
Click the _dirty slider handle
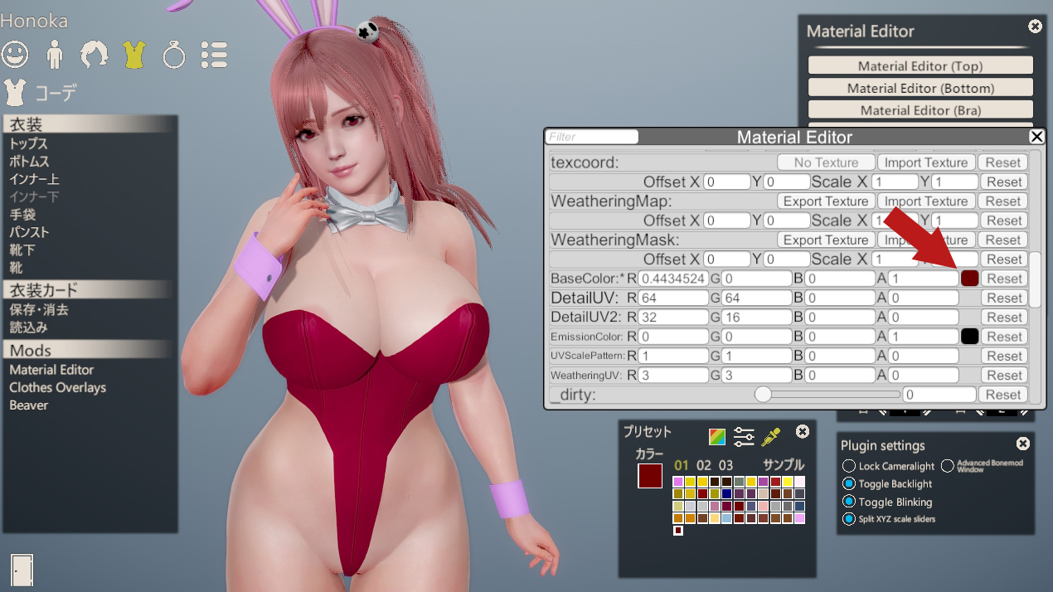[x=763, y=395]
